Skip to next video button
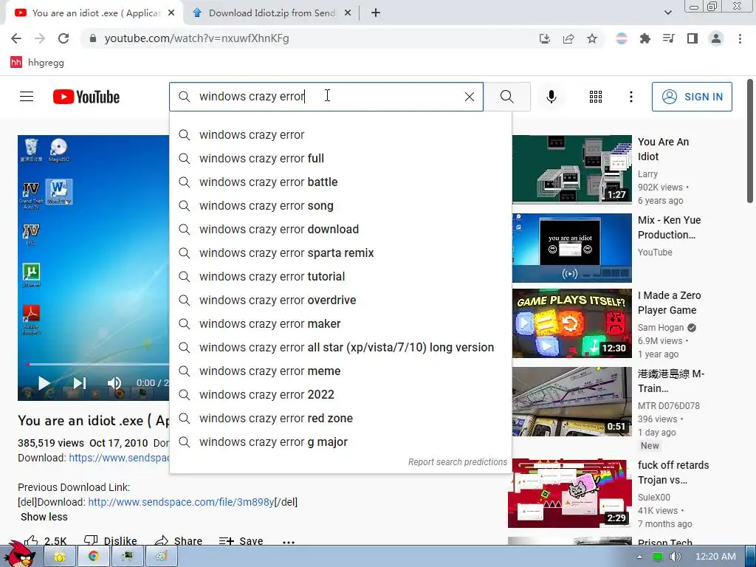This screenshot has height=567, width=756. coord(79,383)
